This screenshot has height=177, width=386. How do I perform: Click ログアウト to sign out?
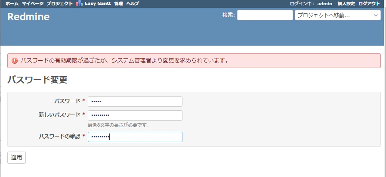pyautogui.click(x=369, y=3)
